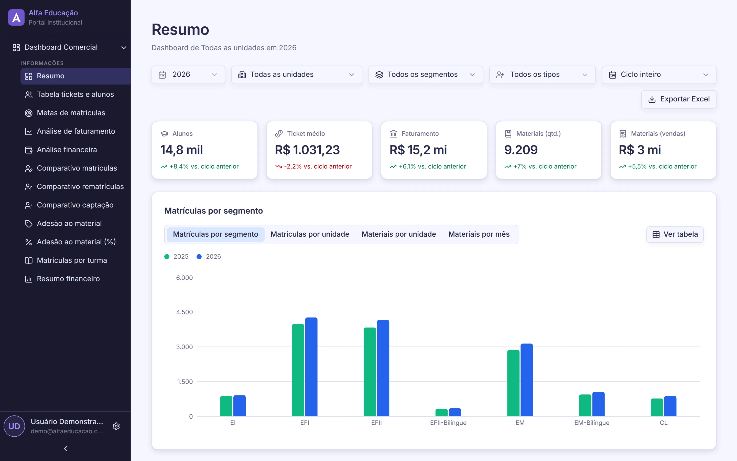Switch to Materiais por mês tab
The height and width of the screenshot is (461, 737).
point(479,234)
